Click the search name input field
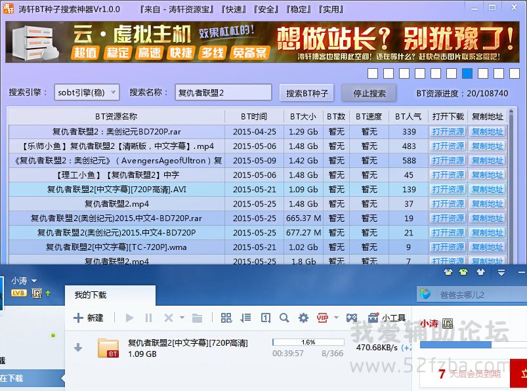527x391 pixels. pyautogui.click(x=223, y=93)
